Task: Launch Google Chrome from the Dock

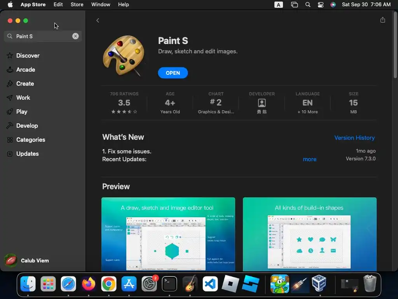Action: click(x=109, y=284)
